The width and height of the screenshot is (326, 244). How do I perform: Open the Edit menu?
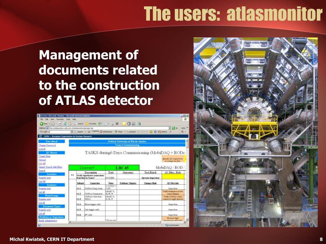[x=47, y=119]
